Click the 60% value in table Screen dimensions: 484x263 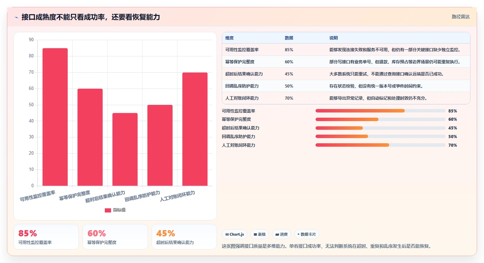(x=289, y=62)
